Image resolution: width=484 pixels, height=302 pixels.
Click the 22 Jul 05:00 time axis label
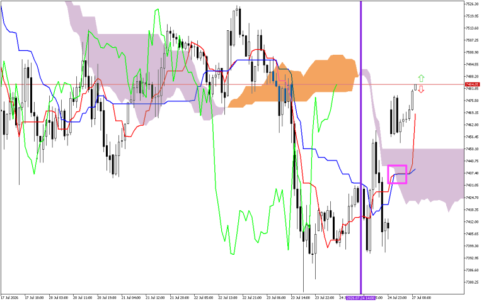click(x=204, y=298)
